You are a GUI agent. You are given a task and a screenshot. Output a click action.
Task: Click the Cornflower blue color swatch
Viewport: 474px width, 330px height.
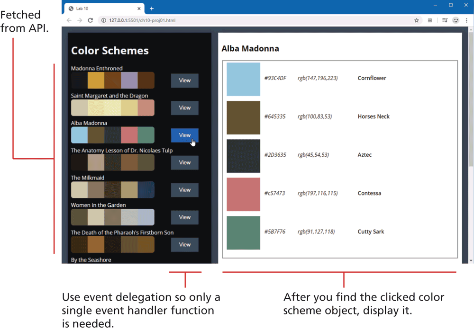243,79
